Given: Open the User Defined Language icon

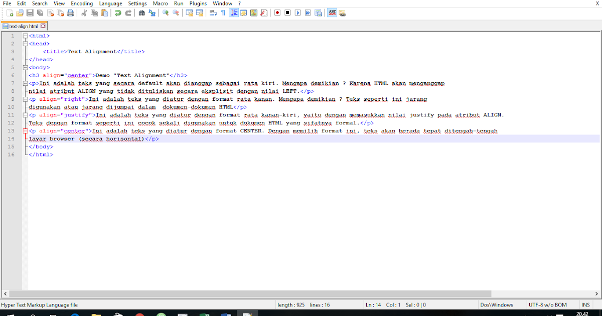Looking at the screenshot, I should pos(243,13).
